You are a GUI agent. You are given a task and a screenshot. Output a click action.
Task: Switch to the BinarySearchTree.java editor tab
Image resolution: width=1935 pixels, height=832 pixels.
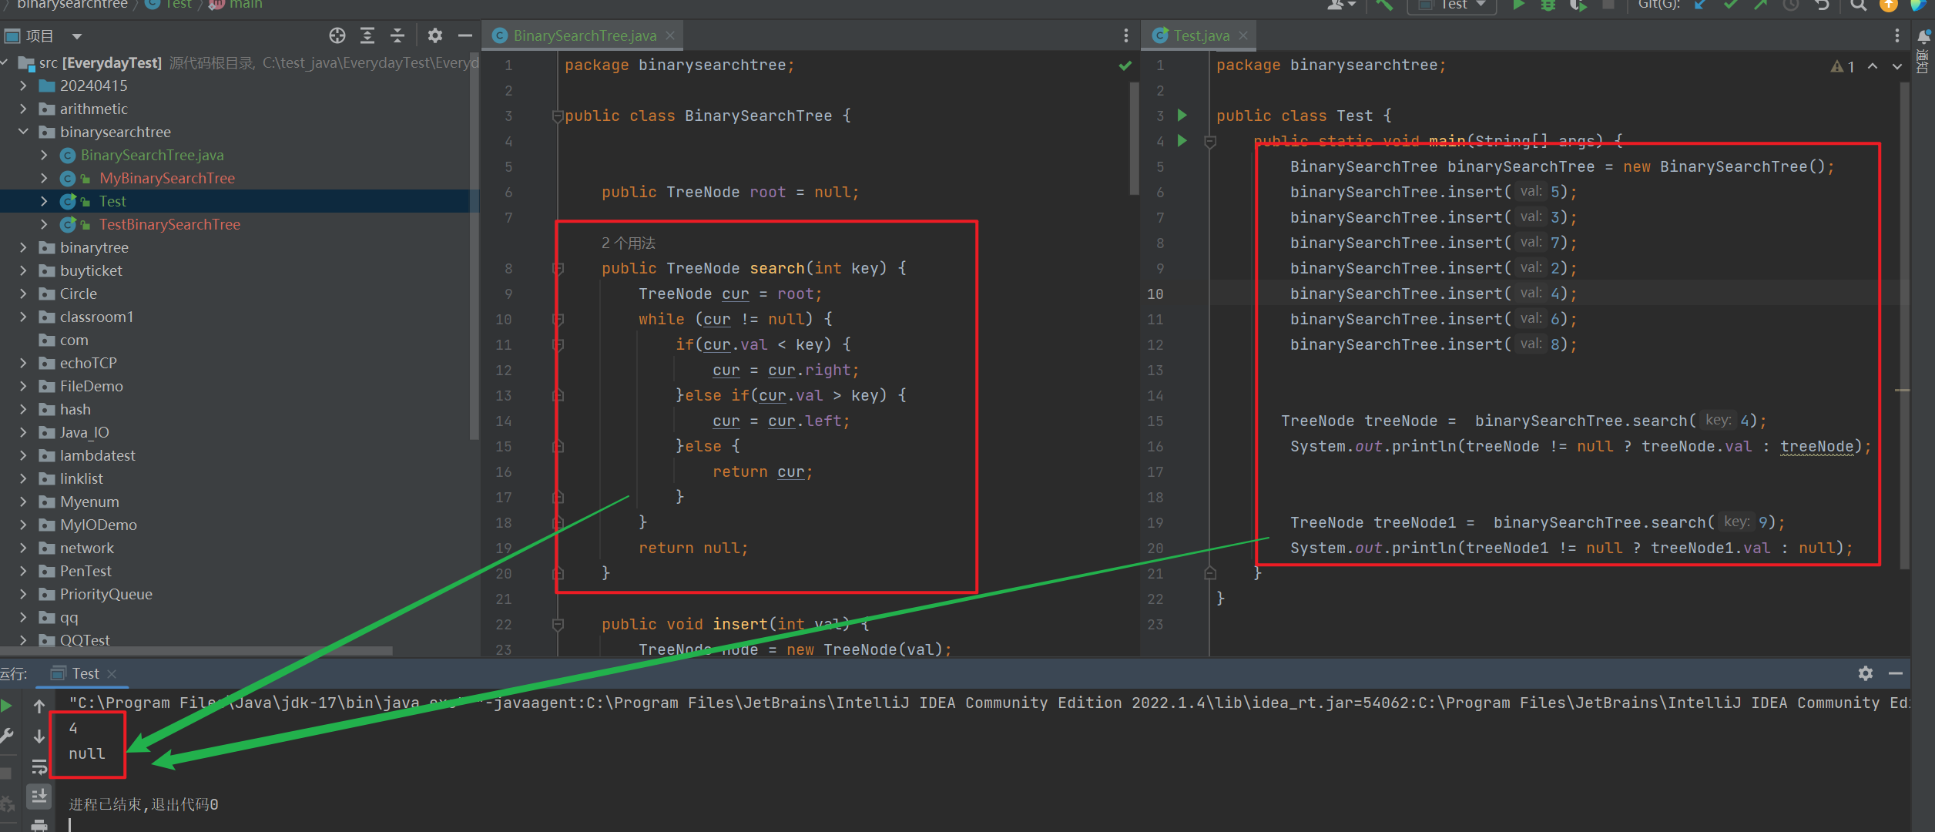pyautogui.click(x=584, y=35)
